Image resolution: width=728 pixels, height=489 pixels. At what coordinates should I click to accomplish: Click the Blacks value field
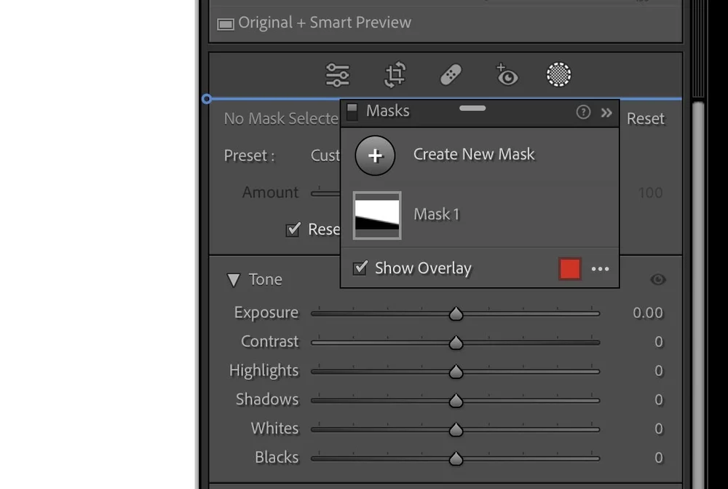tap(658, 458)
